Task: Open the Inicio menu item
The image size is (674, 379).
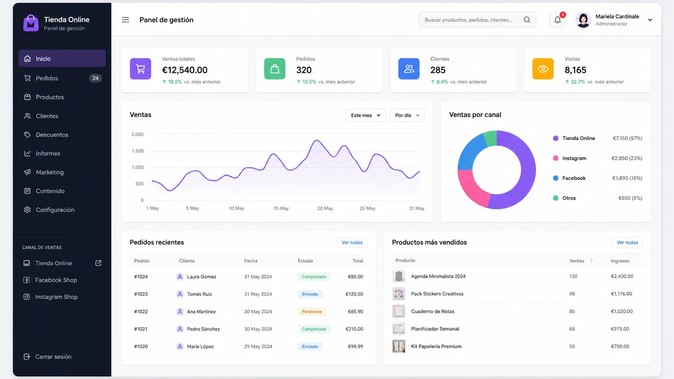Action: 62,58
